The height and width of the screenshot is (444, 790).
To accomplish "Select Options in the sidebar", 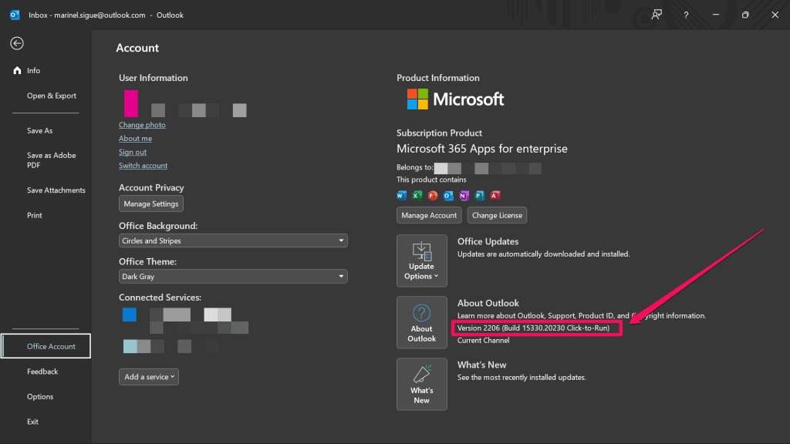I will 40,397.
